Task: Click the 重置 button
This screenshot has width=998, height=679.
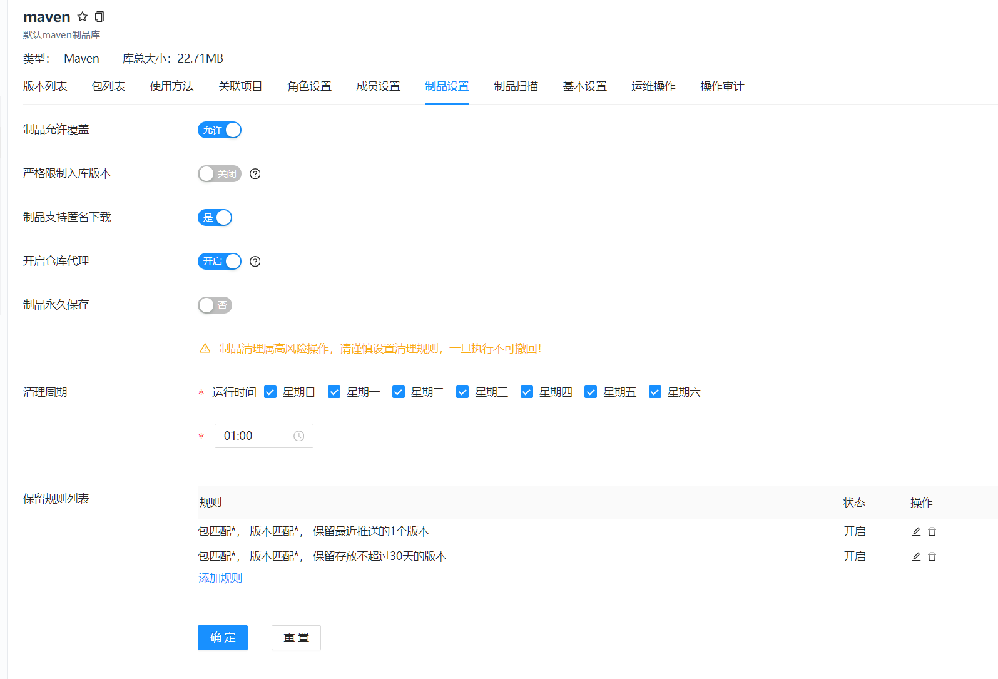Action: pos(297,638)
